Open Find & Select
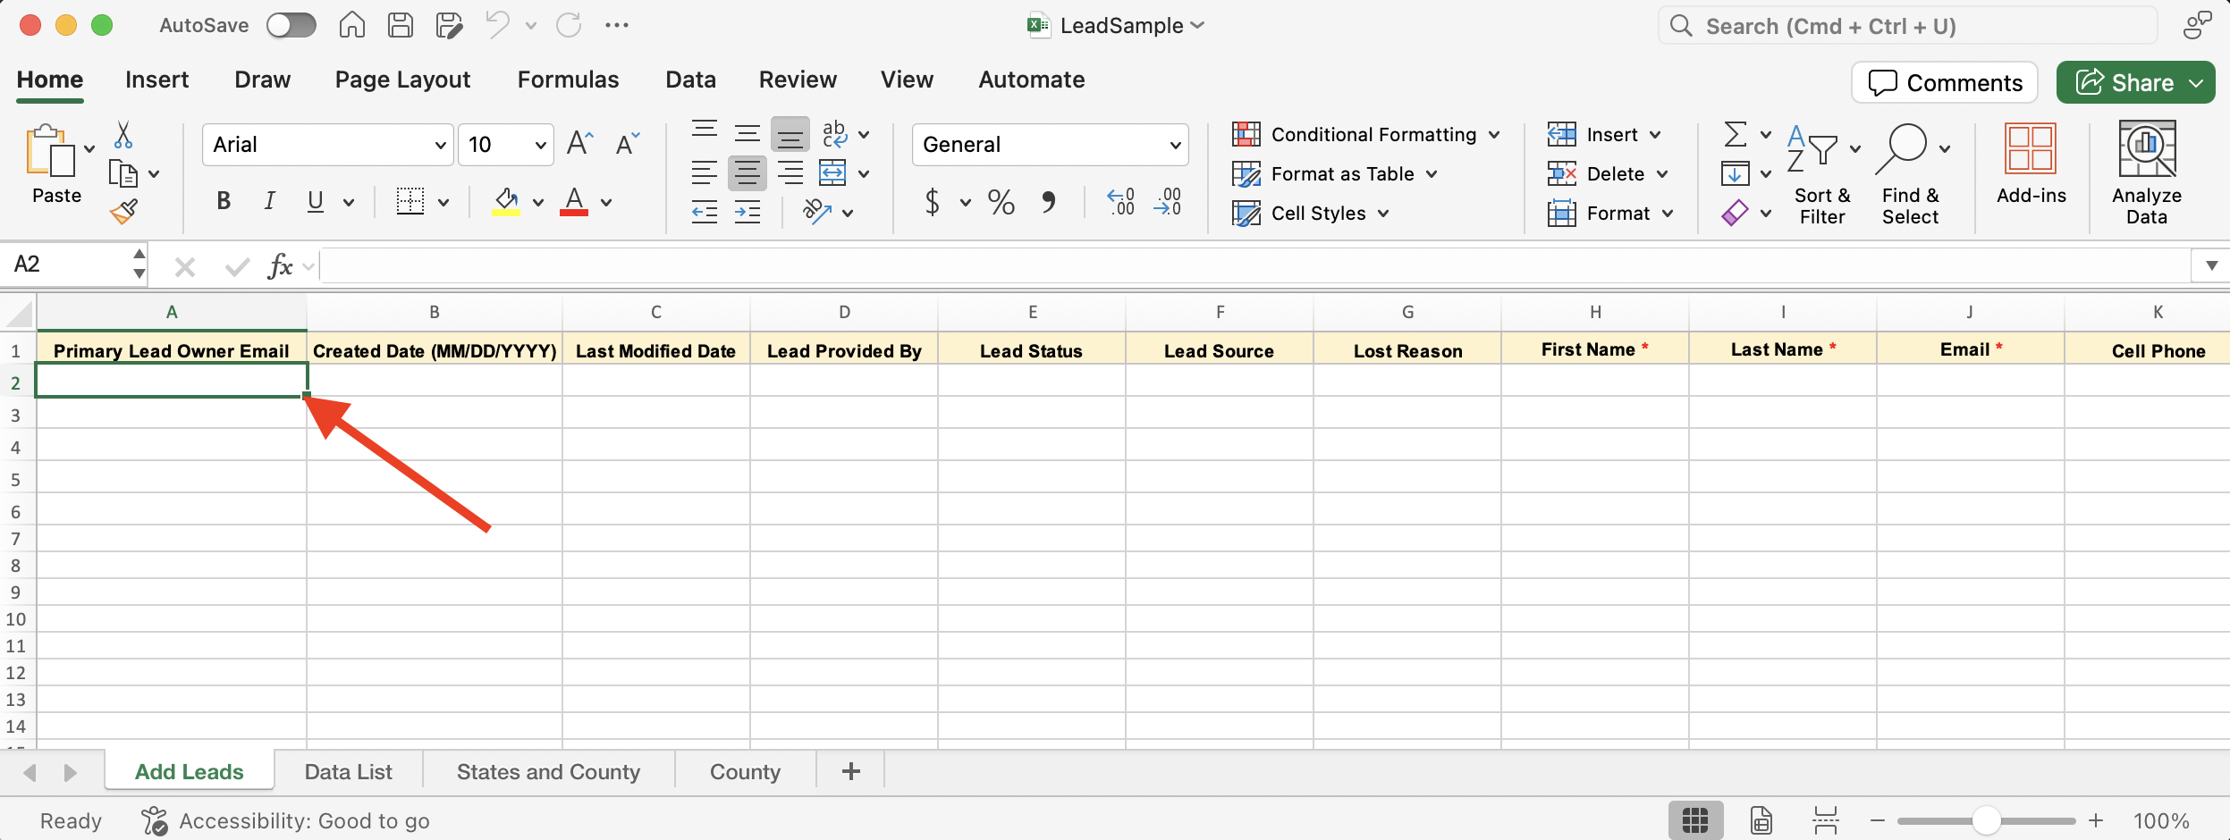This screenshot has width=2230, height=840. [1912, 174]
